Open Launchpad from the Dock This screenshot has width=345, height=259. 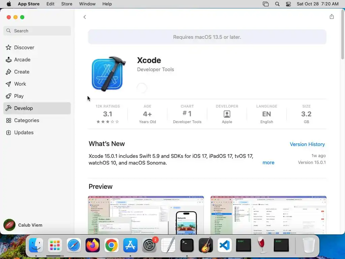[55, 245]
